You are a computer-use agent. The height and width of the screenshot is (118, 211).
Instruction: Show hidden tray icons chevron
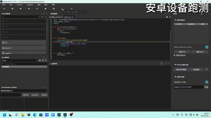(173, 115)
